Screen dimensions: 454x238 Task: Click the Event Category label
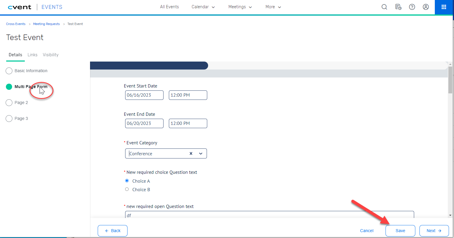[x=142, y=143]
